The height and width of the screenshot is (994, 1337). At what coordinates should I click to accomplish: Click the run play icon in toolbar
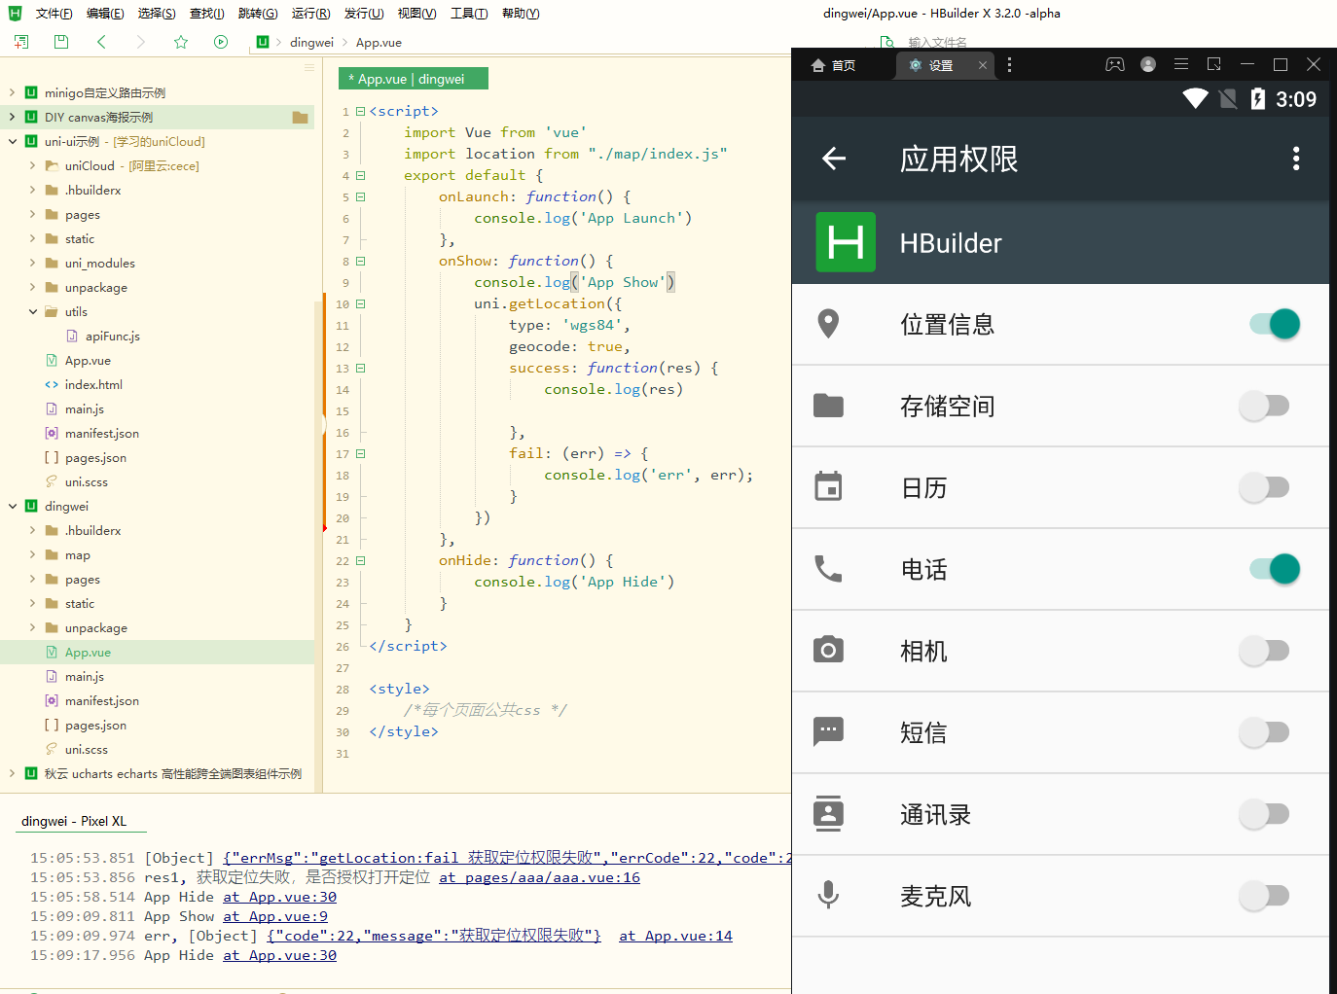221,42
